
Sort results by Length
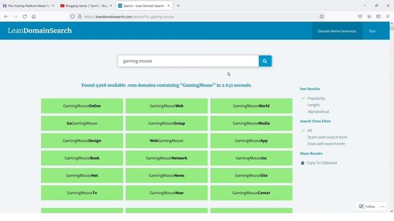tap(313, 105)
